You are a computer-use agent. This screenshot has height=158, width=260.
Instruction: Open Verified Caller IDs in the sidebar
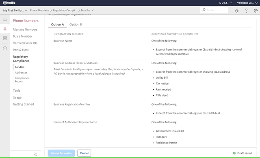[x=25, y=43]
